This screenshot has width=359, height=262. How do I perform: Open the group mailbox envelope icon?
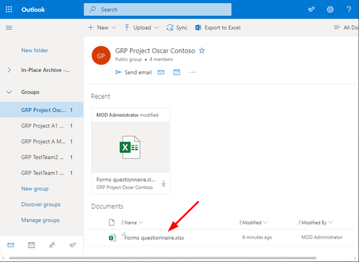click(x=161, y=72)
